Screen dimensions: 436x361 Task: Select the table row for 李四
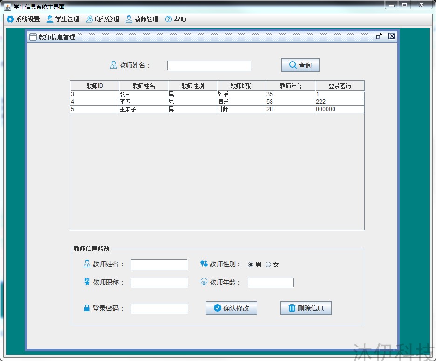click(217, 102)
